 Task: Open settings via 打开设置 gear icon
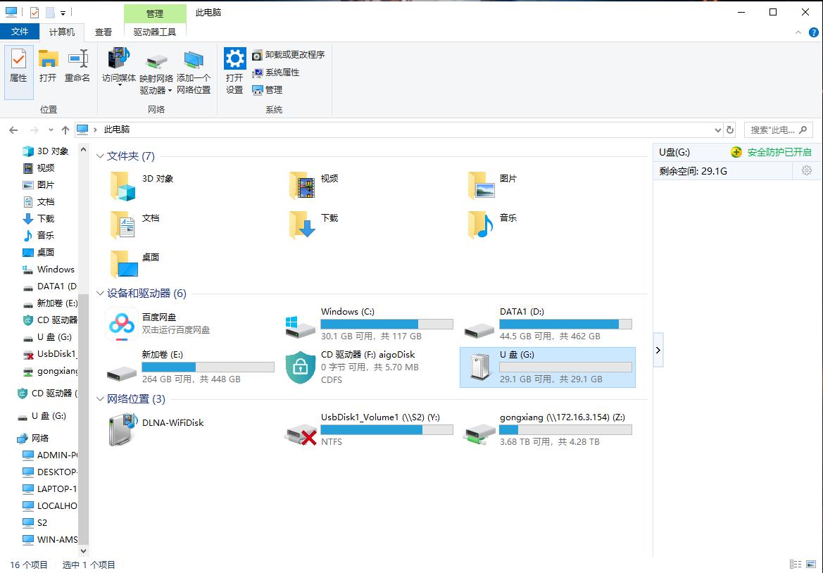(x=234, y=71)
